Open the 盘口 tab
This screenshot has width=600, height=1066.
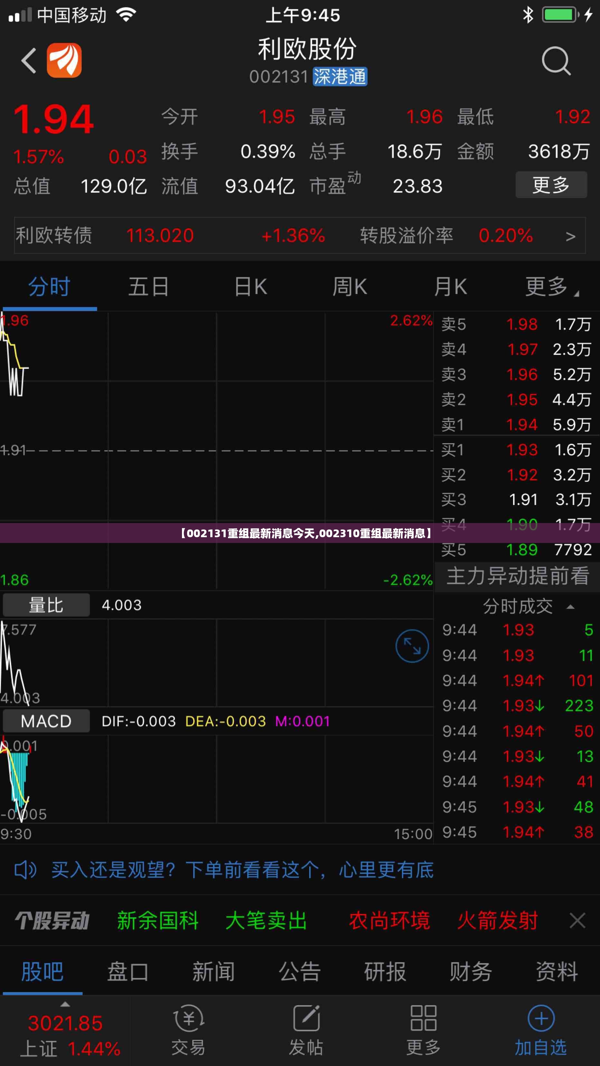coord(128,972)
